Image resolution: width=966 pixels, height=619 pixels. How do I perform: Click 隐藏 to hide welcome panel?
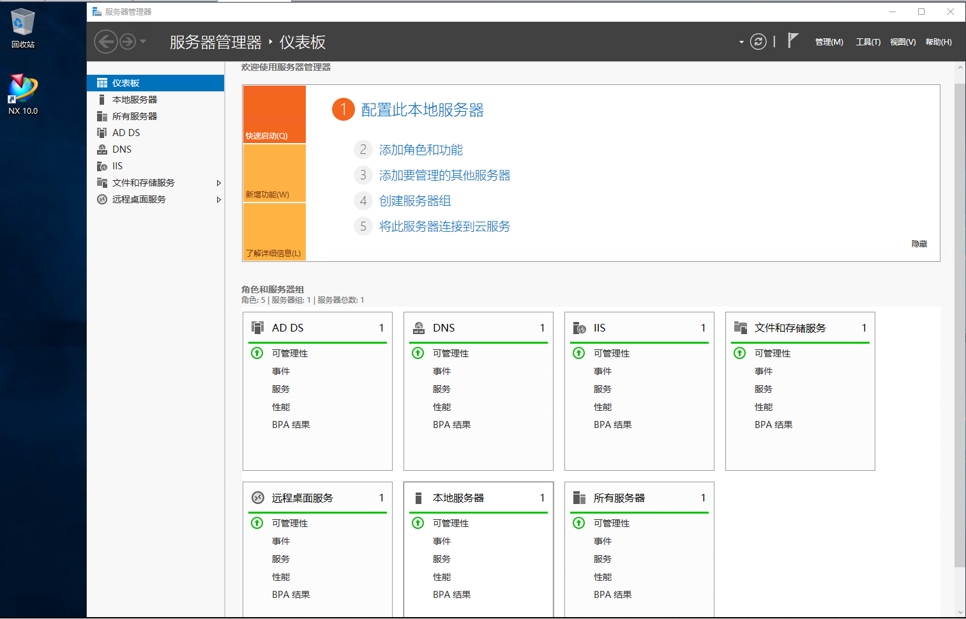point(919,244)
